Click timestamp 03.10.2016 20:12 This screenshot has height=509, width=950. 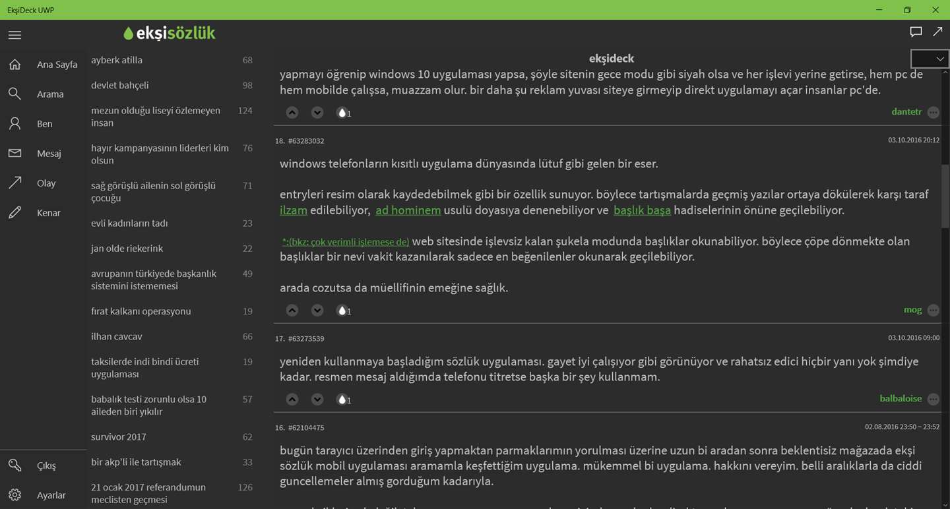coord(914,140)
